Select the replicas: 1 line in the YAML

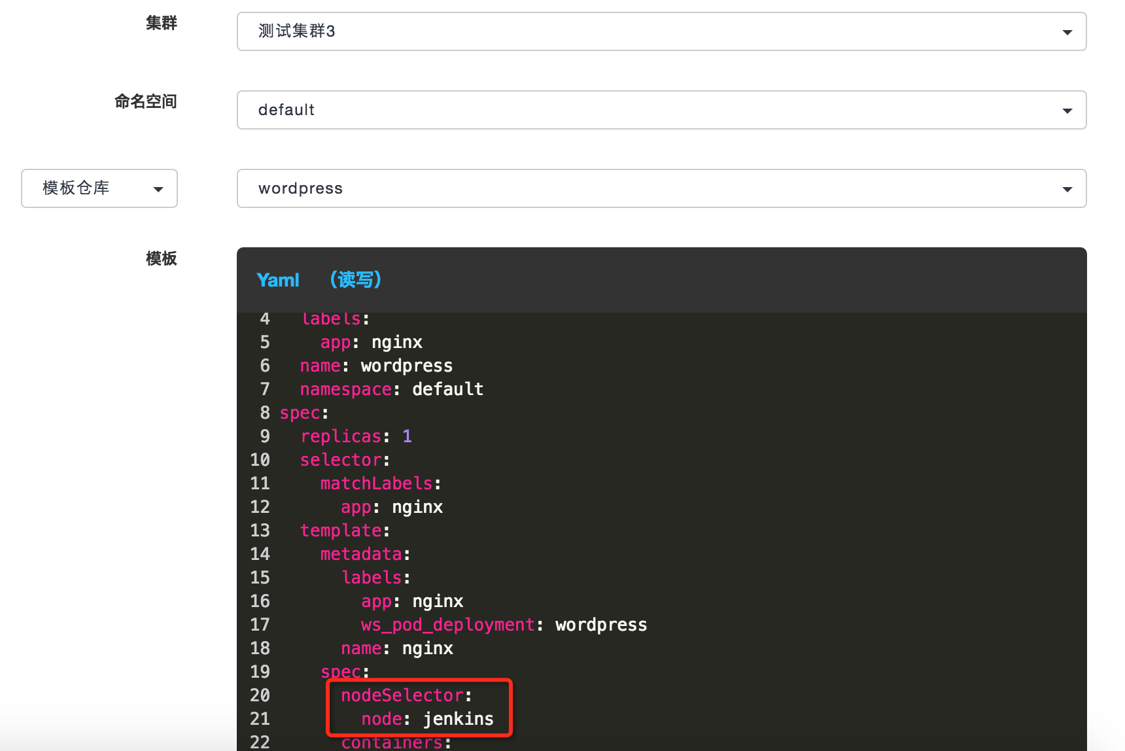click(357, 436)
